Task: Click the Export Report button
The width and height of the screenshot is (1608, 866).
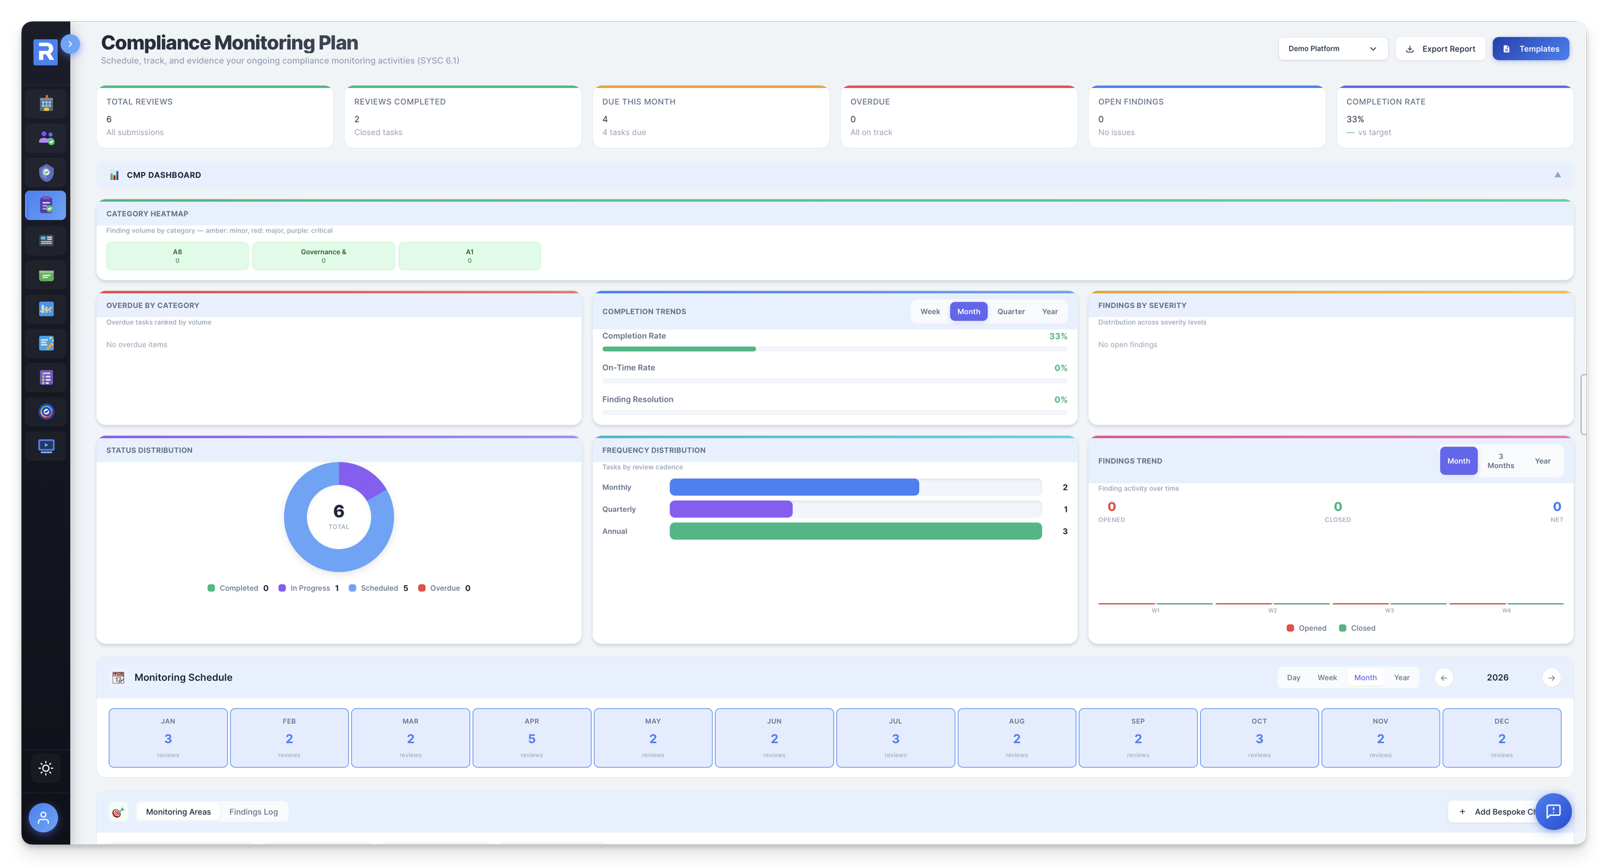Action: [x=1439, y=49]
